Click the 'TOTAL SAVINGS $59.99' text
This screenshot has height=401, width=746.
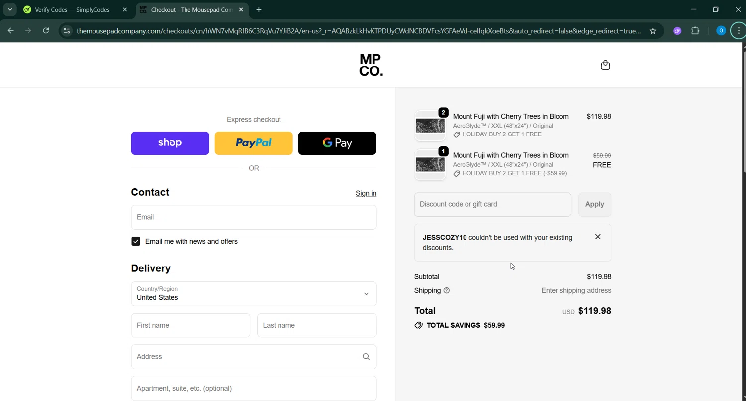tap(466, 325)
